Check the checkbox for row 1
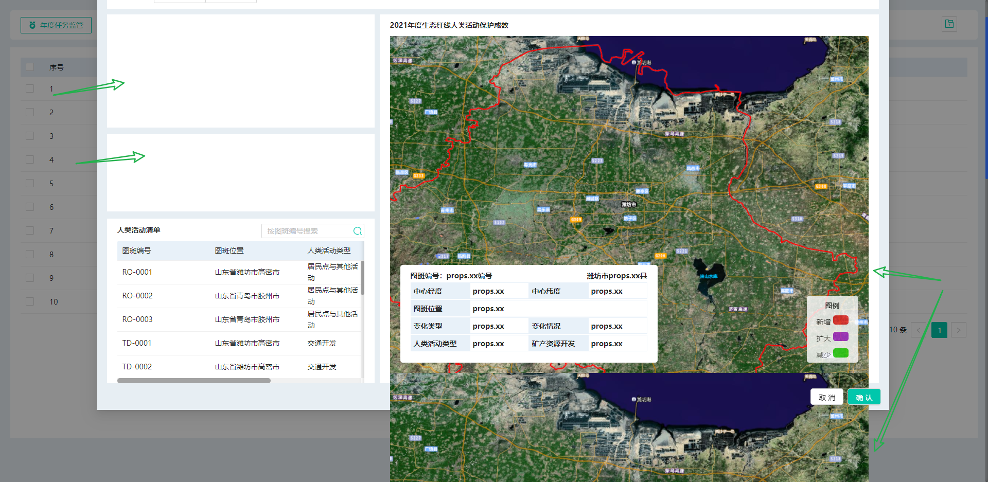This screenshot has width=988, height=482. point(30,88)
